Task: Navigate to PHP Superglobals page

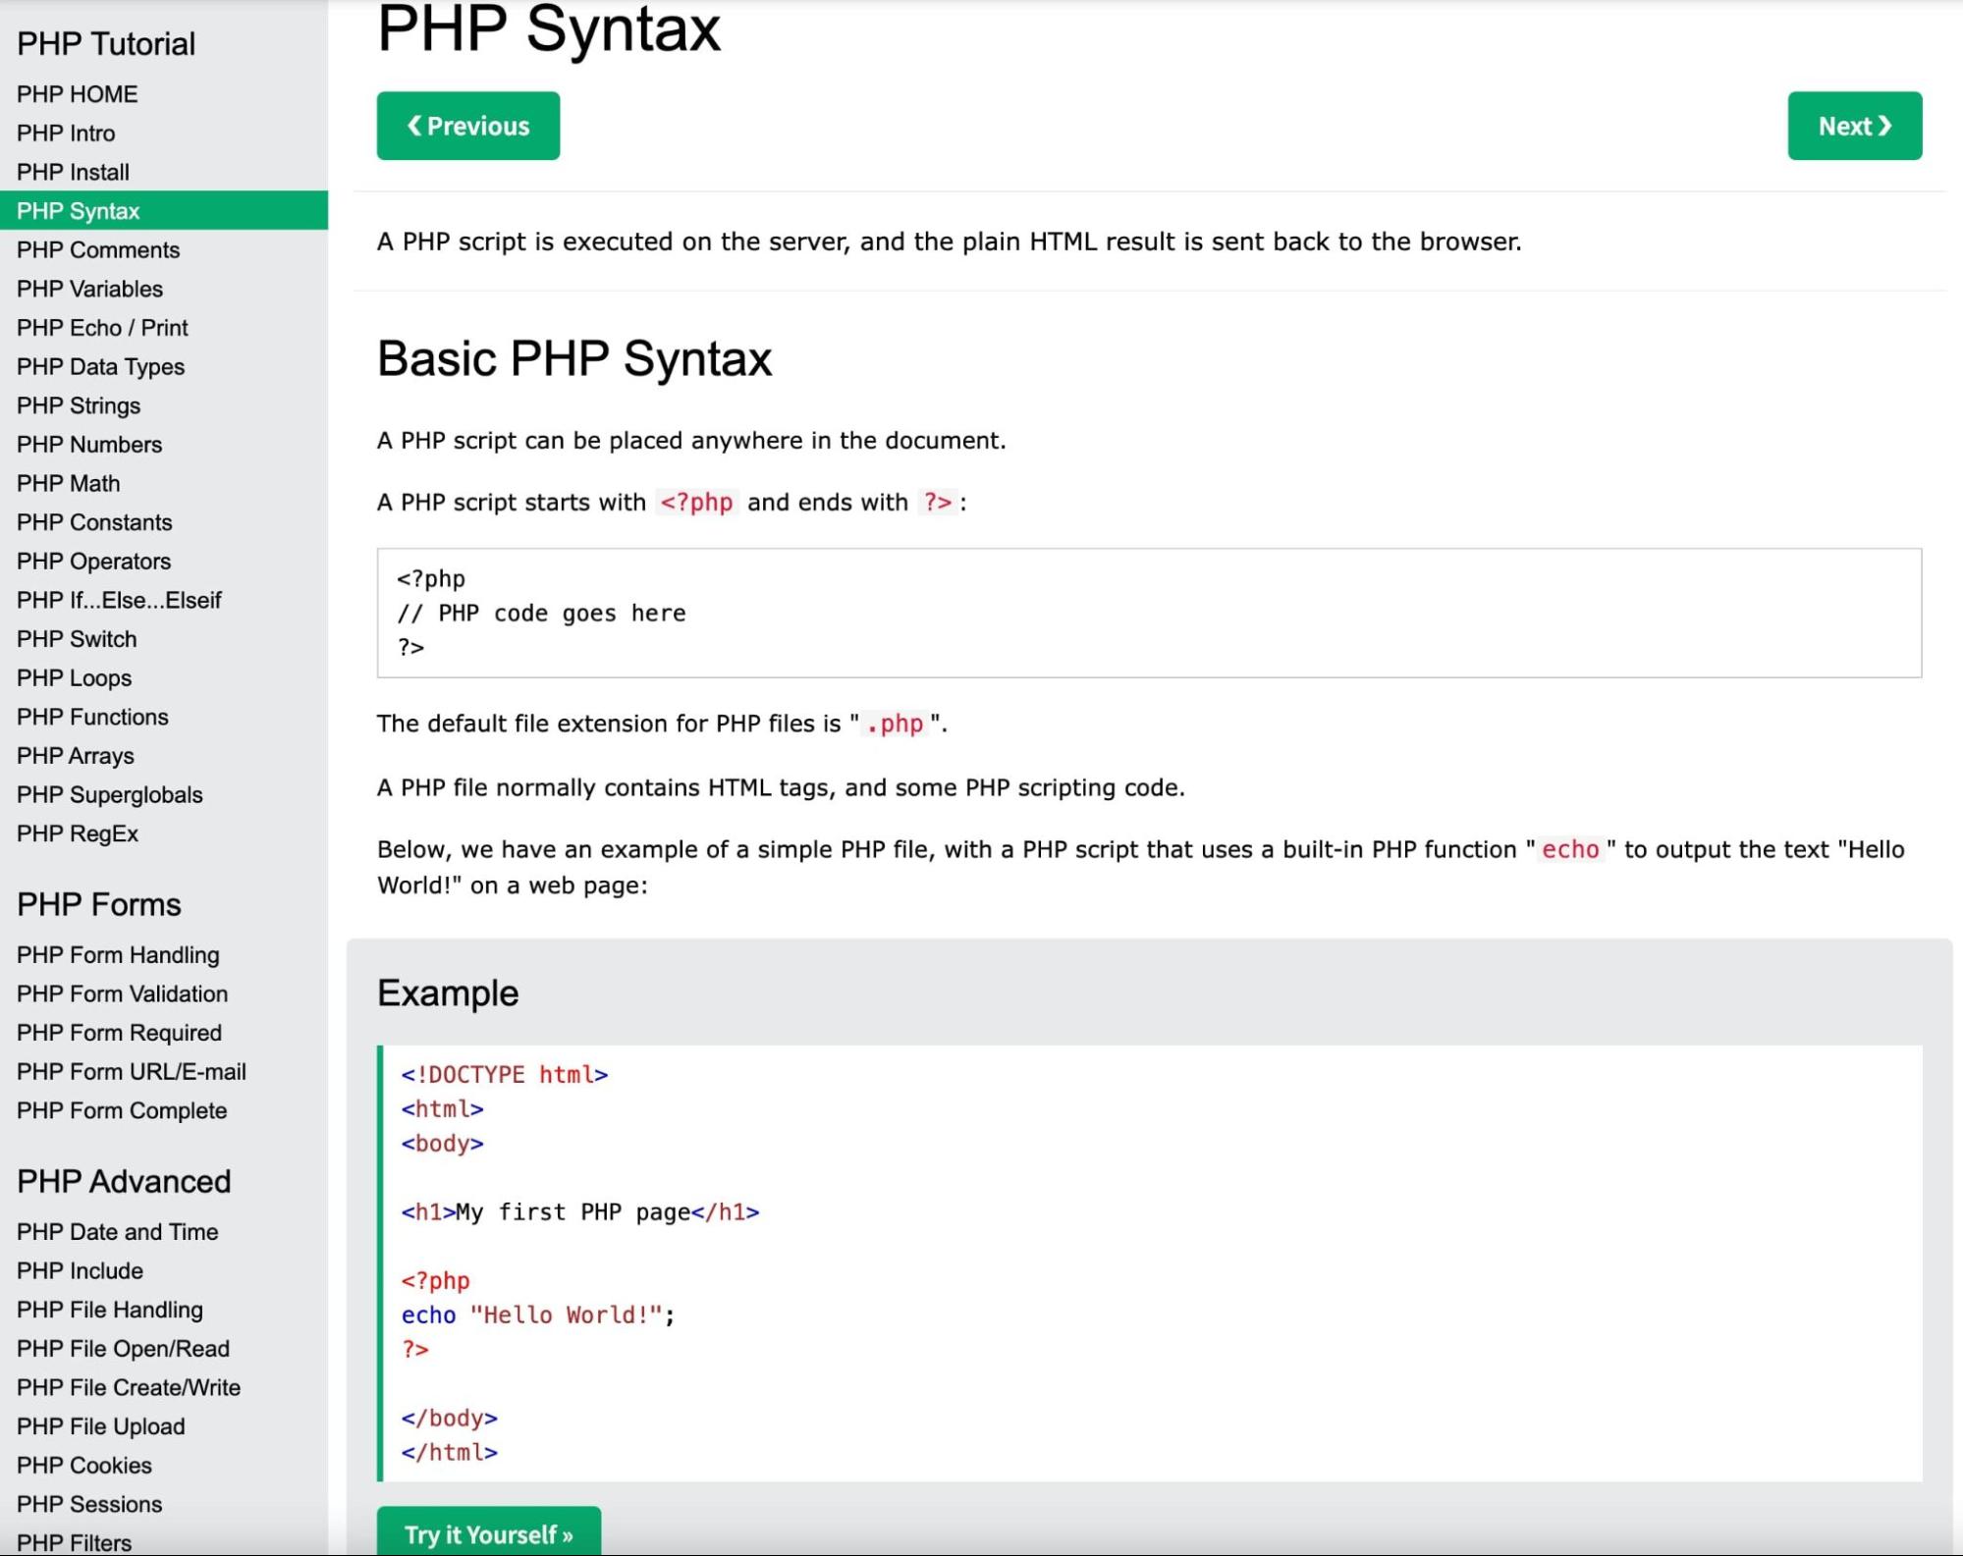Action: pyautogui.click(x=109, y=795)
